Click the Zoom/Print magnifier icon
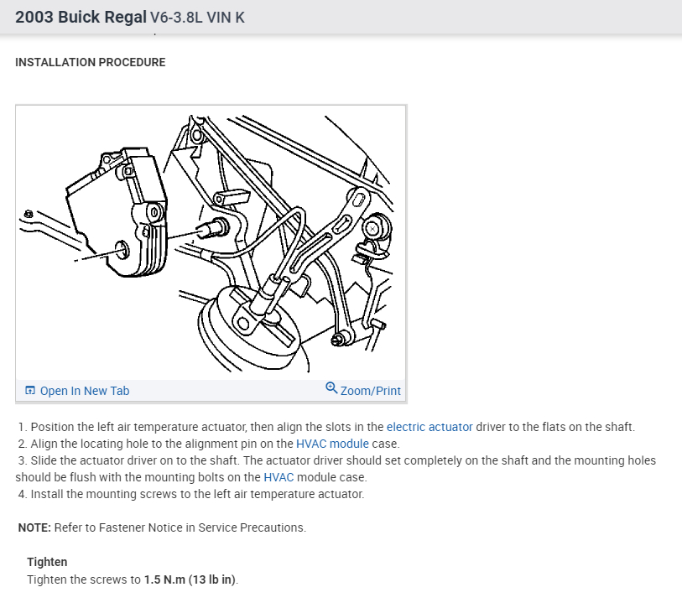This screenshot has height=608, width=682. 331,388
